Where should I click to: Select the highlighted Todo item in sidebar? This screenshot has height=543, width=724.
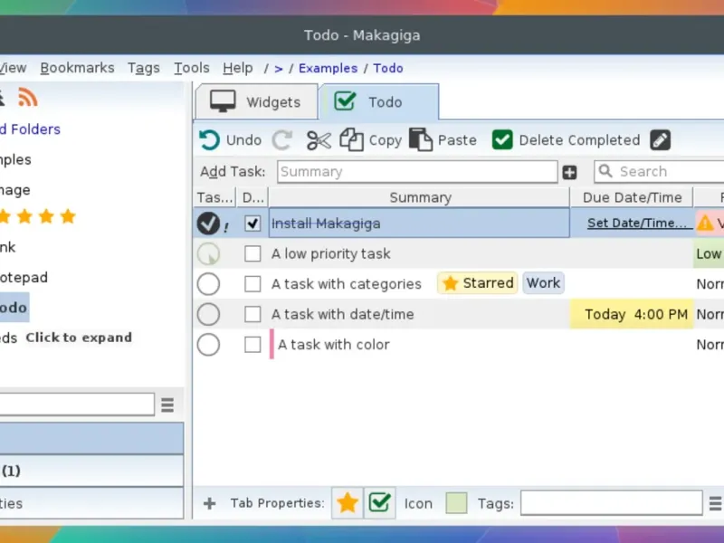click(14, 308)
